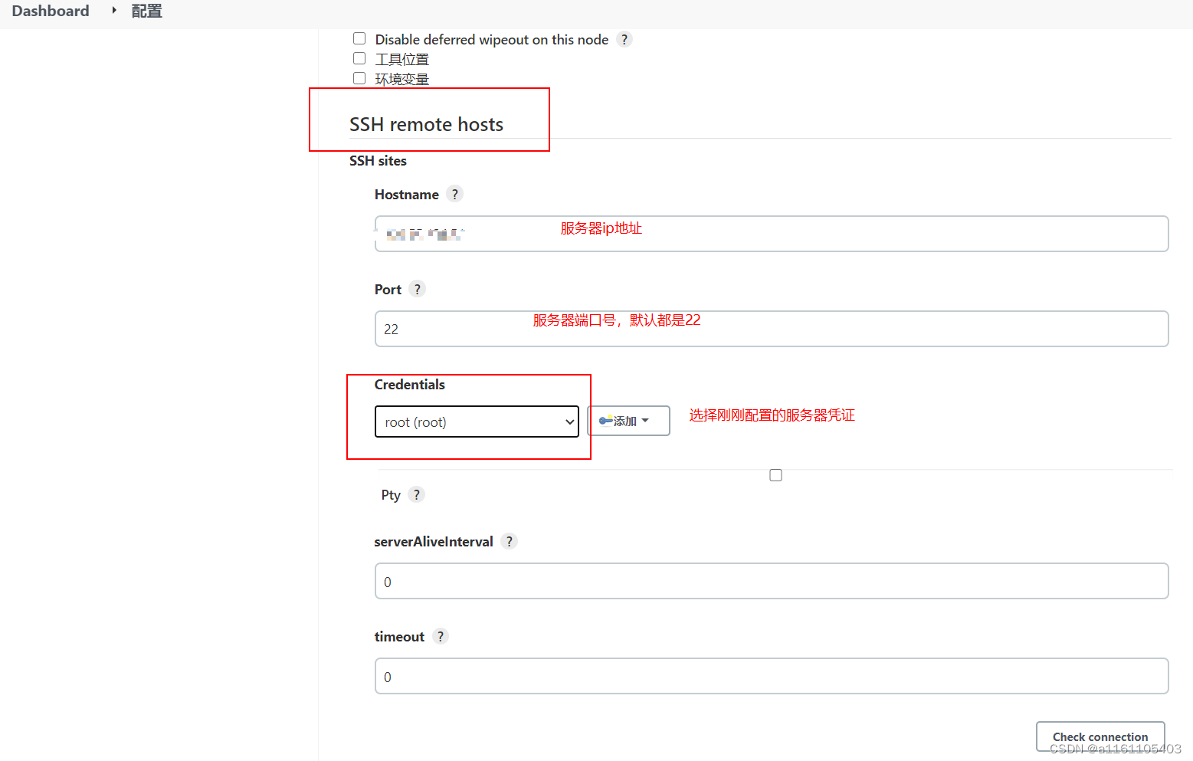Open help for Disable deferred wipeout option
This screenshot has height=761, width=1193.
624,39
